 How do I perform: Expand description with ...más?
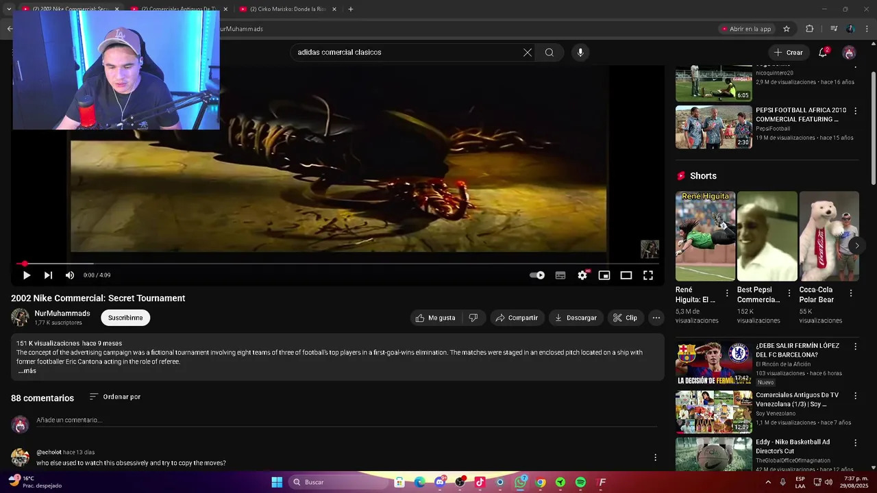(x=27, y=371)
